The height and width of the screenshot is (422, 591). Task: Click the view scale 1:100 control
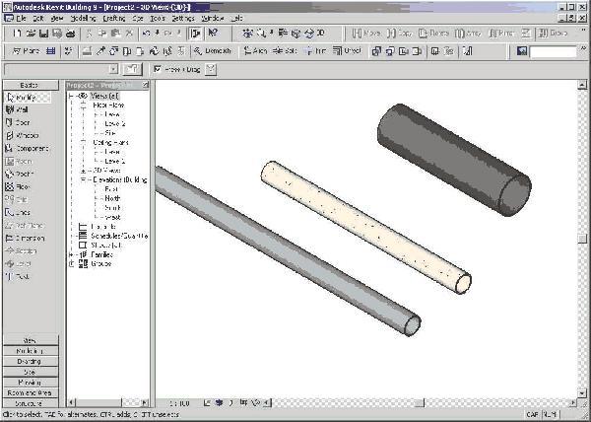179,403
